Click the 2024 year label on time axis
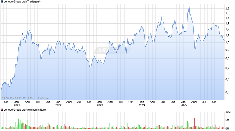Screen dimensions: 235x131 click(x=142, y=105)
